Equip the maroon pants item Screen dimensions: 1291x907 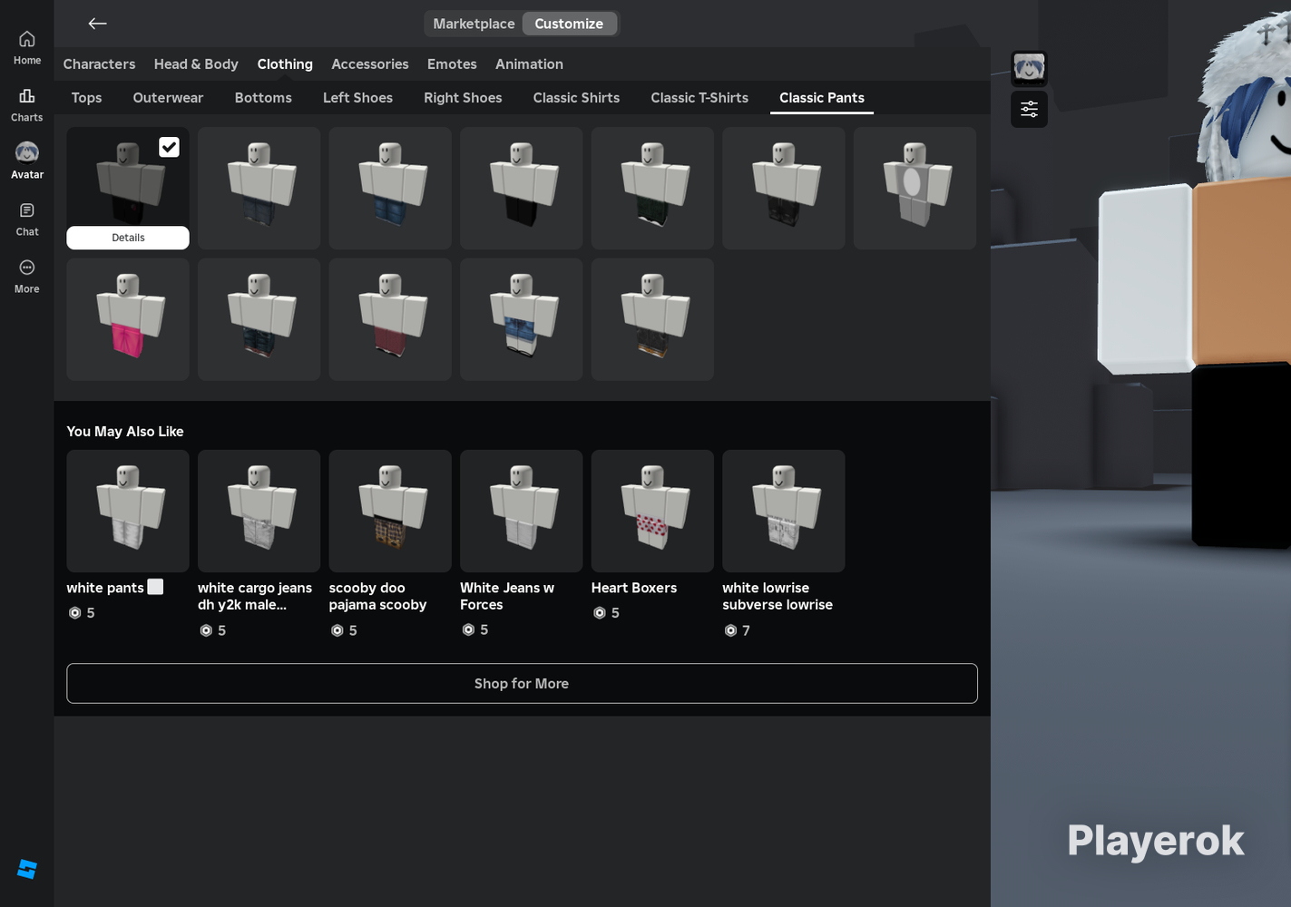point(390,319)
